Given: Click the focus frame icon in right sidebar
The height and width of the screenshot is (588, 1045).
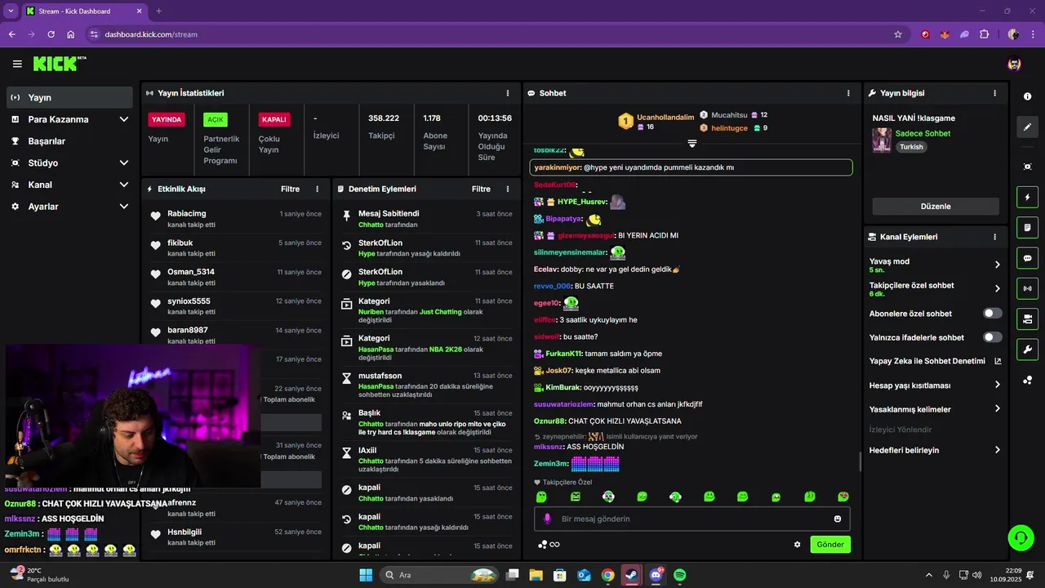Looking at the screenshot, I should (x=1027, y=167).
